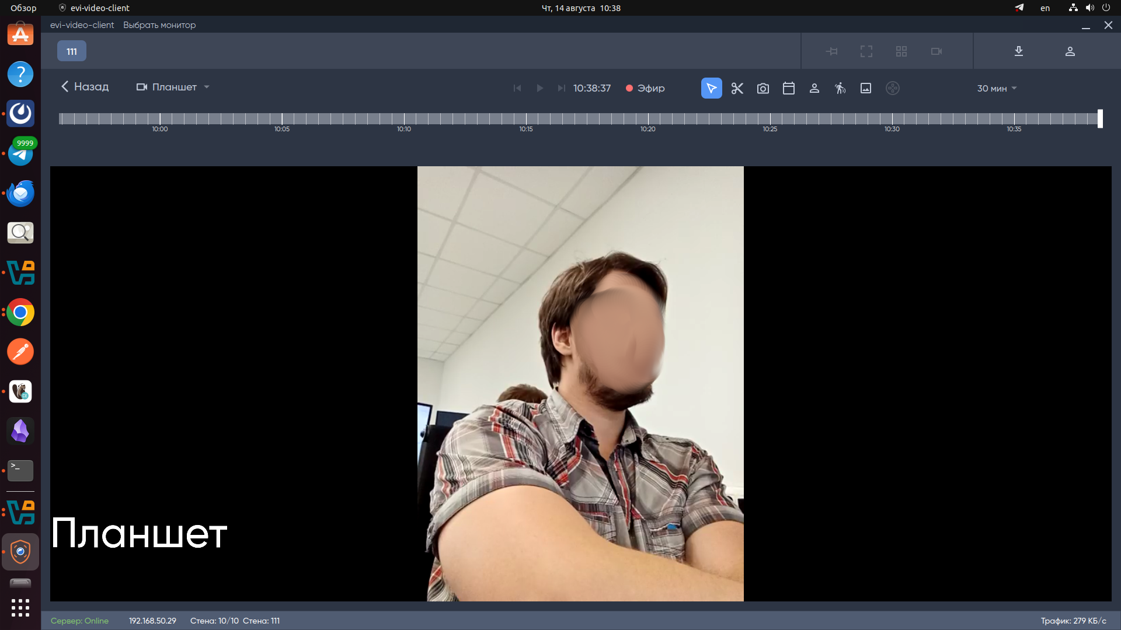This screenshot has height=630, width=1121.
Task: Toggle the pointer selection tool
Action: (x=711, y=88)
